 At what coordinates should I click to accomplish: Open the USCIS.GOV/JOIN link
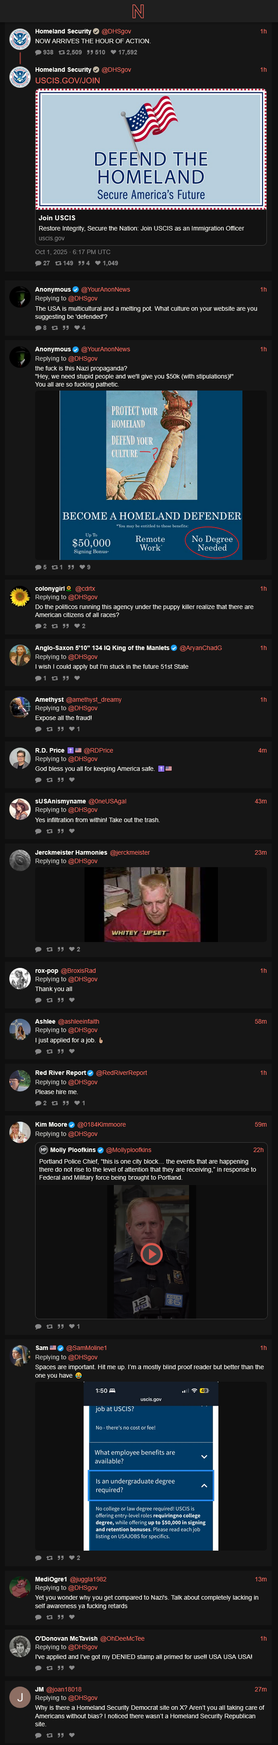pyautogui.click(x=68, y=81)
